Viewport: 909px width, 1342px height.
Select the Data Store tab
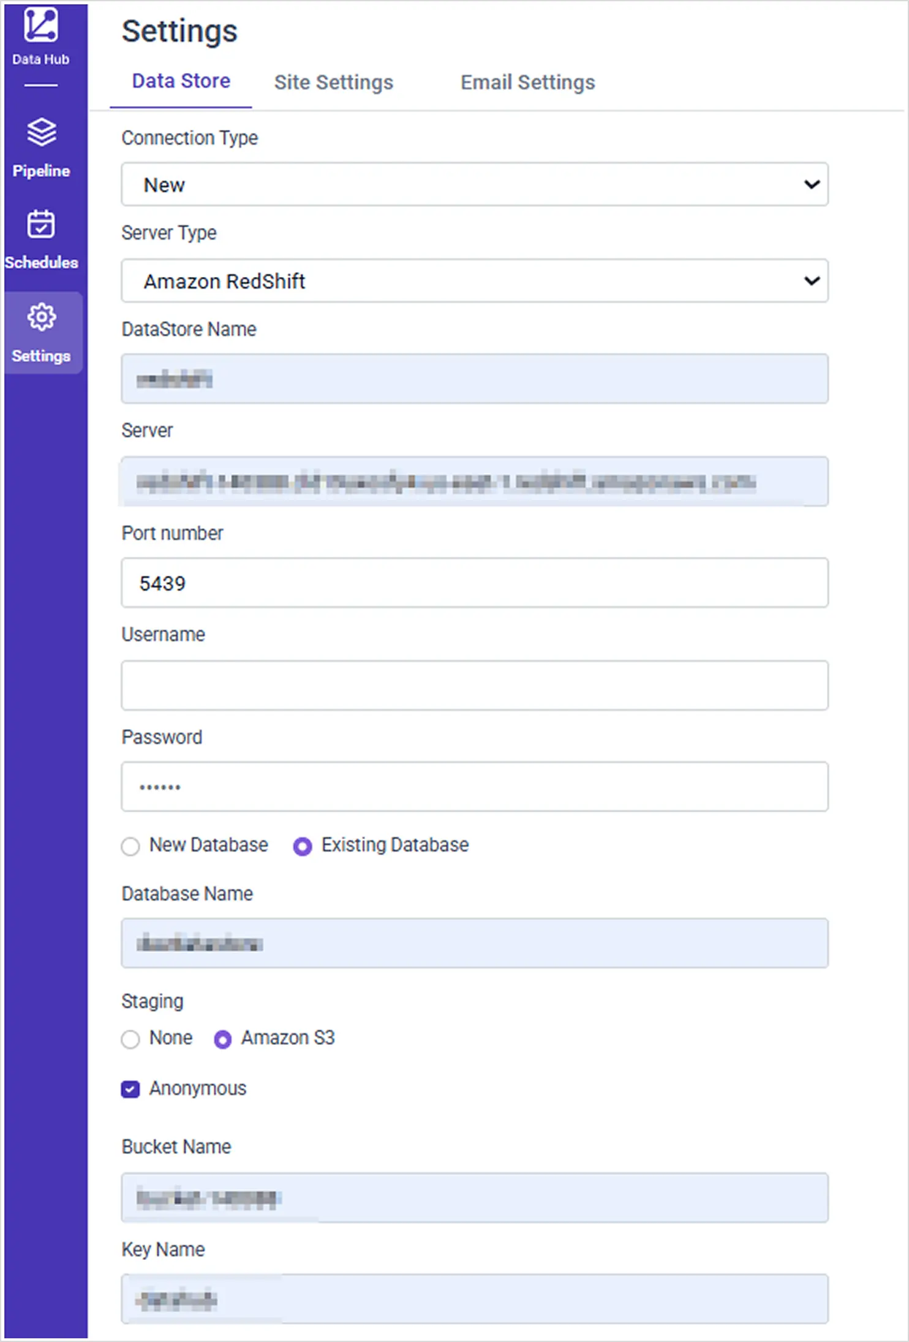[181, 80]
